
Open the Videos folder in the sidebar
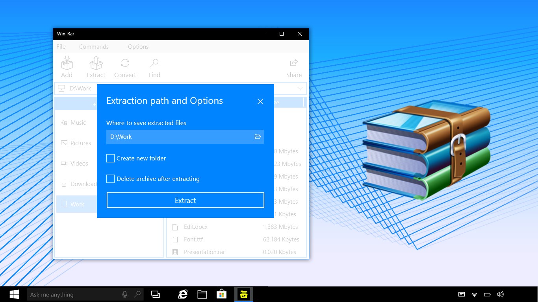75,164
